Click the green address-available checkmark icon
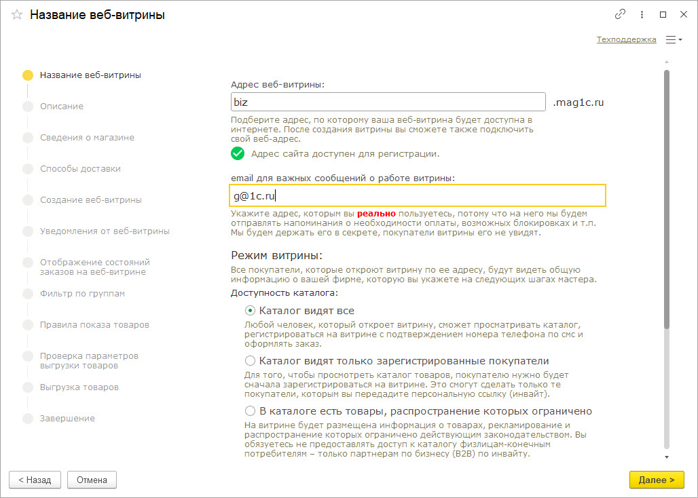 (x=238, y=153)
